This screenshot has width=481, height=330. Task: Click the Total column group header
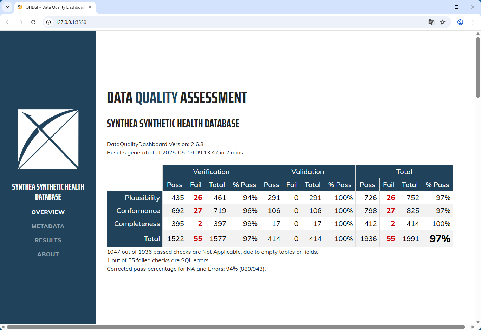(404, 172)
